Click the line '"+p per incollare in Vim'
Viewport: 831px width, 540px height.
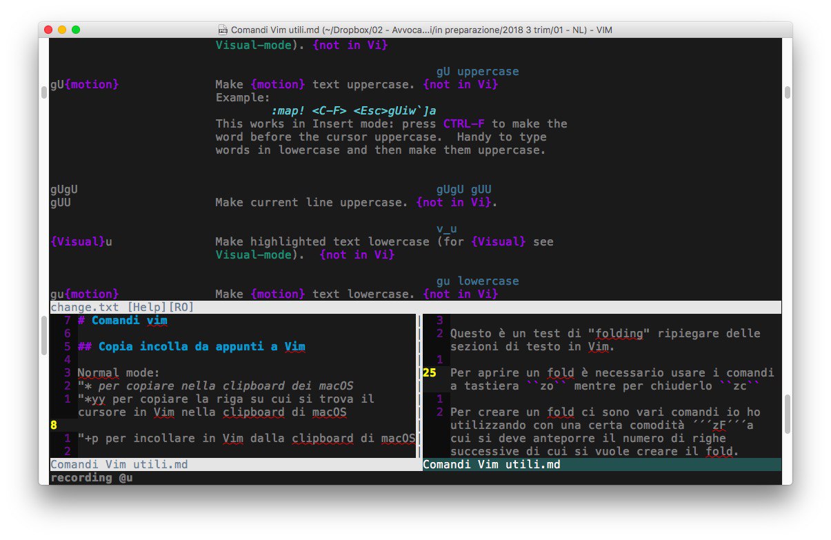247,439
